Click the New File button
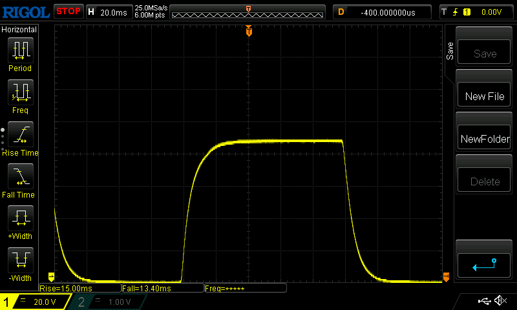The image size is (517, 310). 483,94
